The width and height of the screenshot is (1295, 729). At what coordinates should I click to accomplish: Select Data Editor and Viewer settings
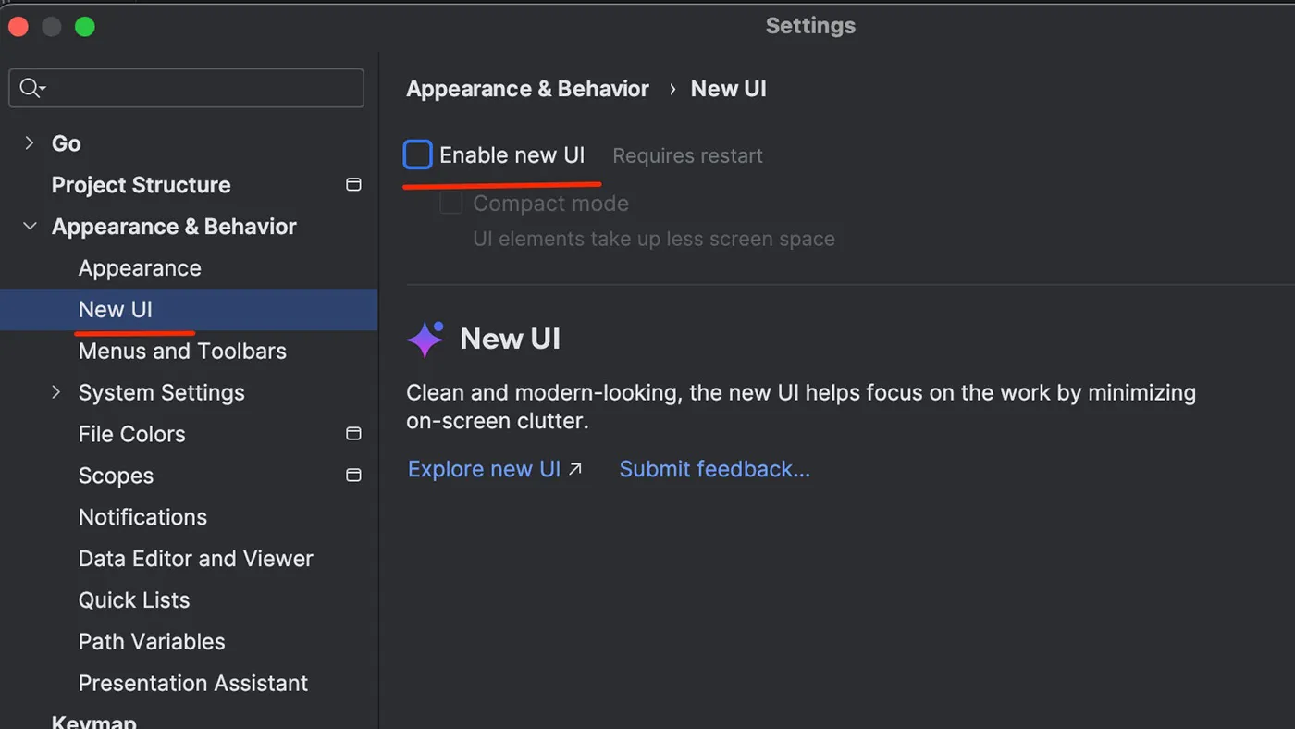[195, 559]
